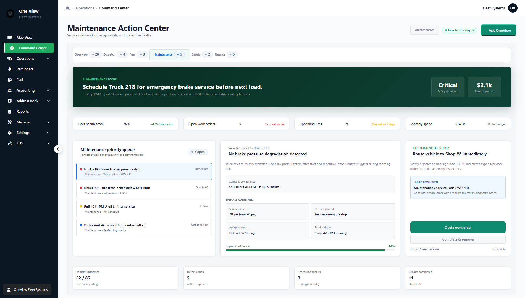This screenshot has width=525, height=298.
Task: Click the Command Center gauge icon
Action: click(x=12, y=48)
